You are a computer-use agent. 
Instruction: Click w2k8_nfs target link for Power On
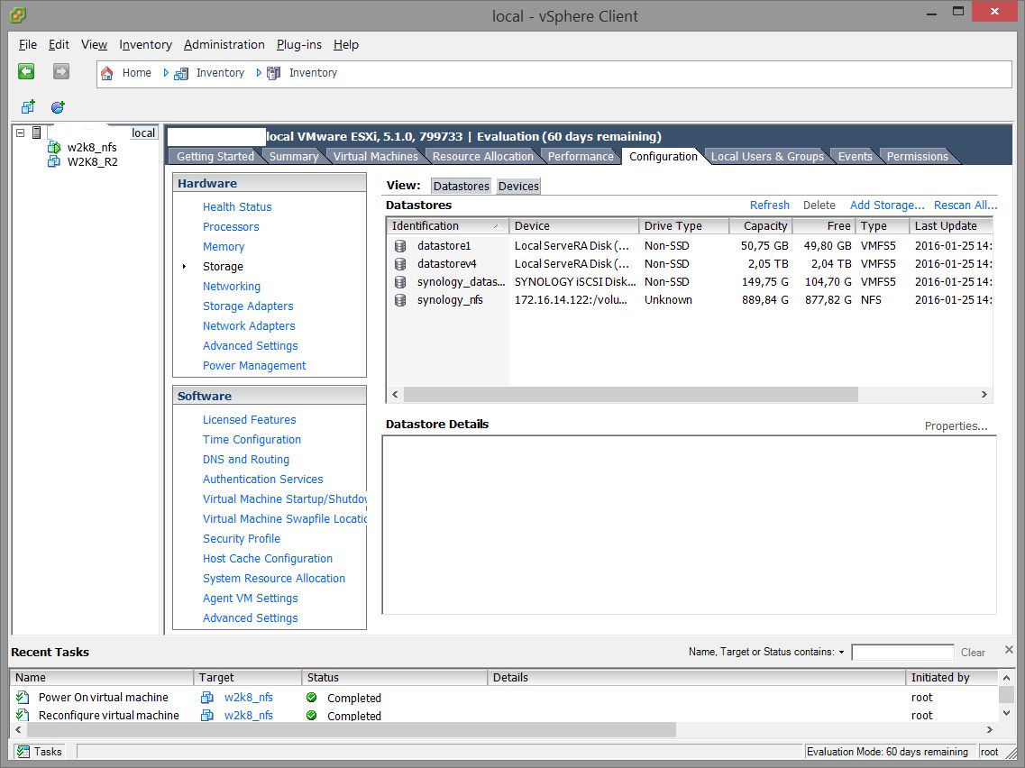tap(249, 698)
